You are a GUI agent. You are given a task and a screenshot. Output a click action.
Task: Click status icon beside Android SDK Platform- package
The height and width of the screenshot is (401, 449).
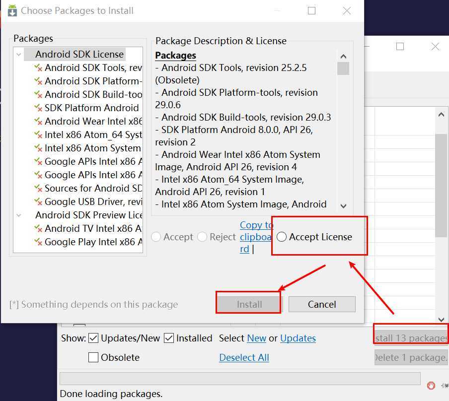[x=38, y=81]
